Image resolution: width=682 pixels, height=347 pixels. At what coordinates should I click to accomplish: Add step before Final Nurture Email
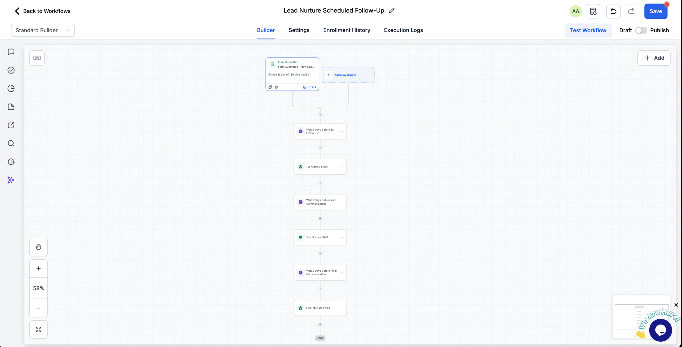[x=320, y=289]
